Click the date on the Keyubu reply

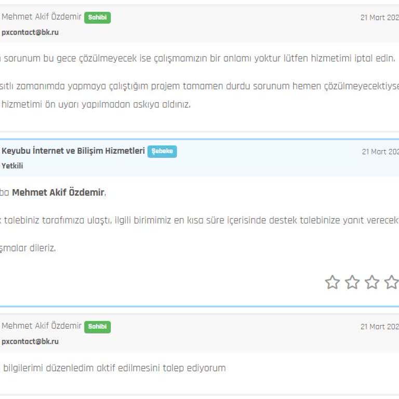pos(380,152)
